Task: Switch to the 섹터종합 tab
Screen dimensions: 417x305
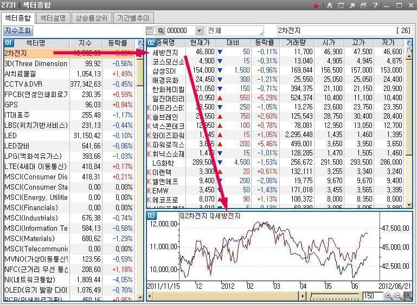Action: click(x=18, y=18)
